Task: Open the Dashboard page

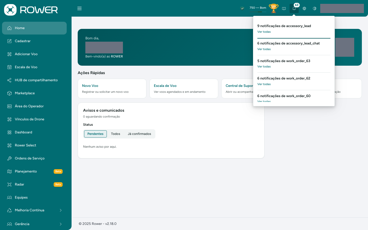Action: (34, 132)
